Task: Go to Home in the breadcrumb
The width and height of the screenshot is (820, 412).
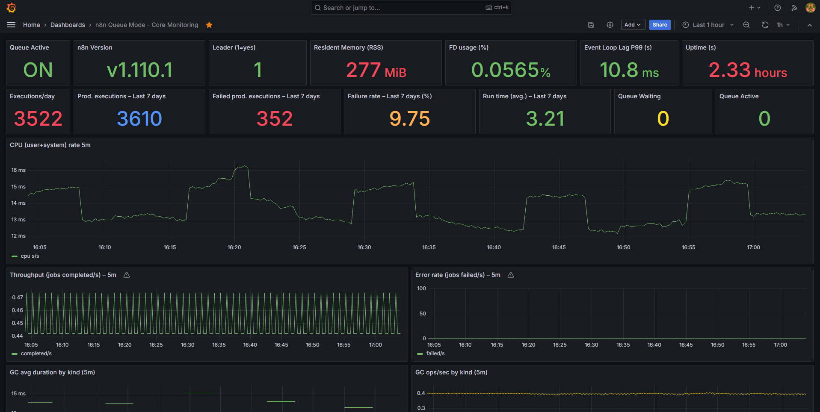Action: pyautogui.click(x=31, y=25)
